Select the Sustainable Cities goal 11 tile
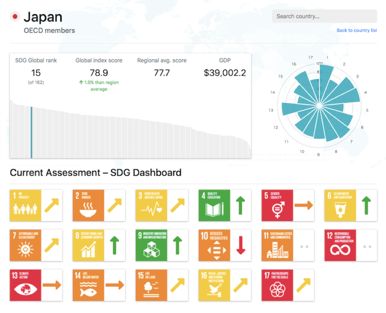Viewport: 386px width, 313px height. tap(277, 245)
